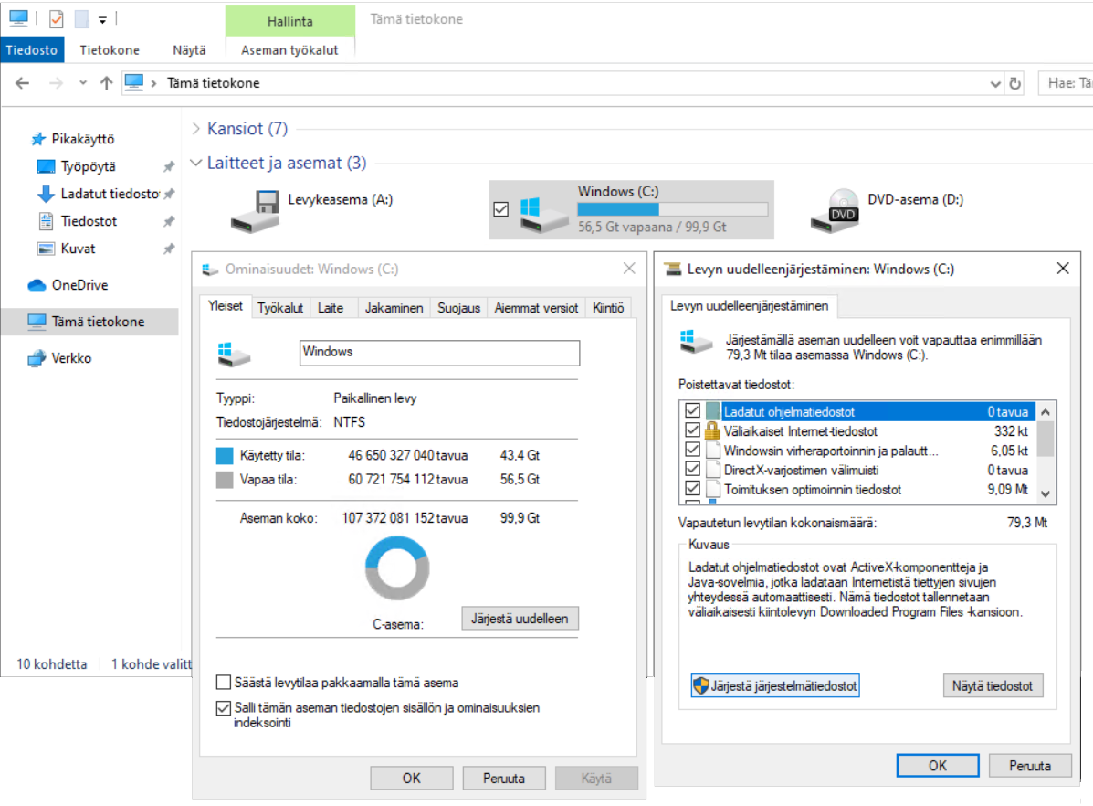Click the Verkko network icon
Viewport: 1093px width, 806px height.
37,358
